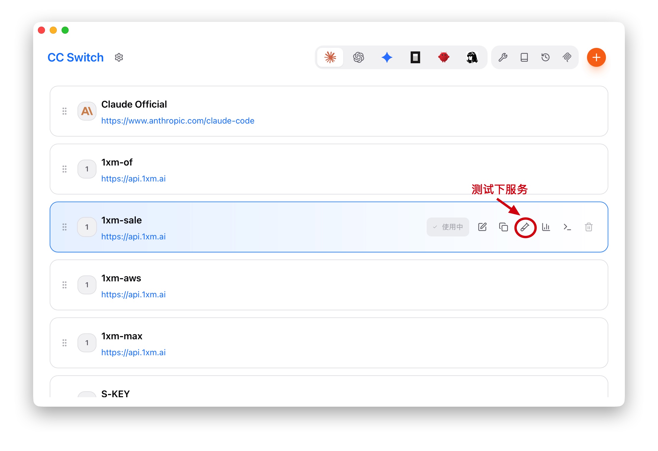Open terminal icon for 1xm-sale
This screenshot has width=658, height=451.
567,227
